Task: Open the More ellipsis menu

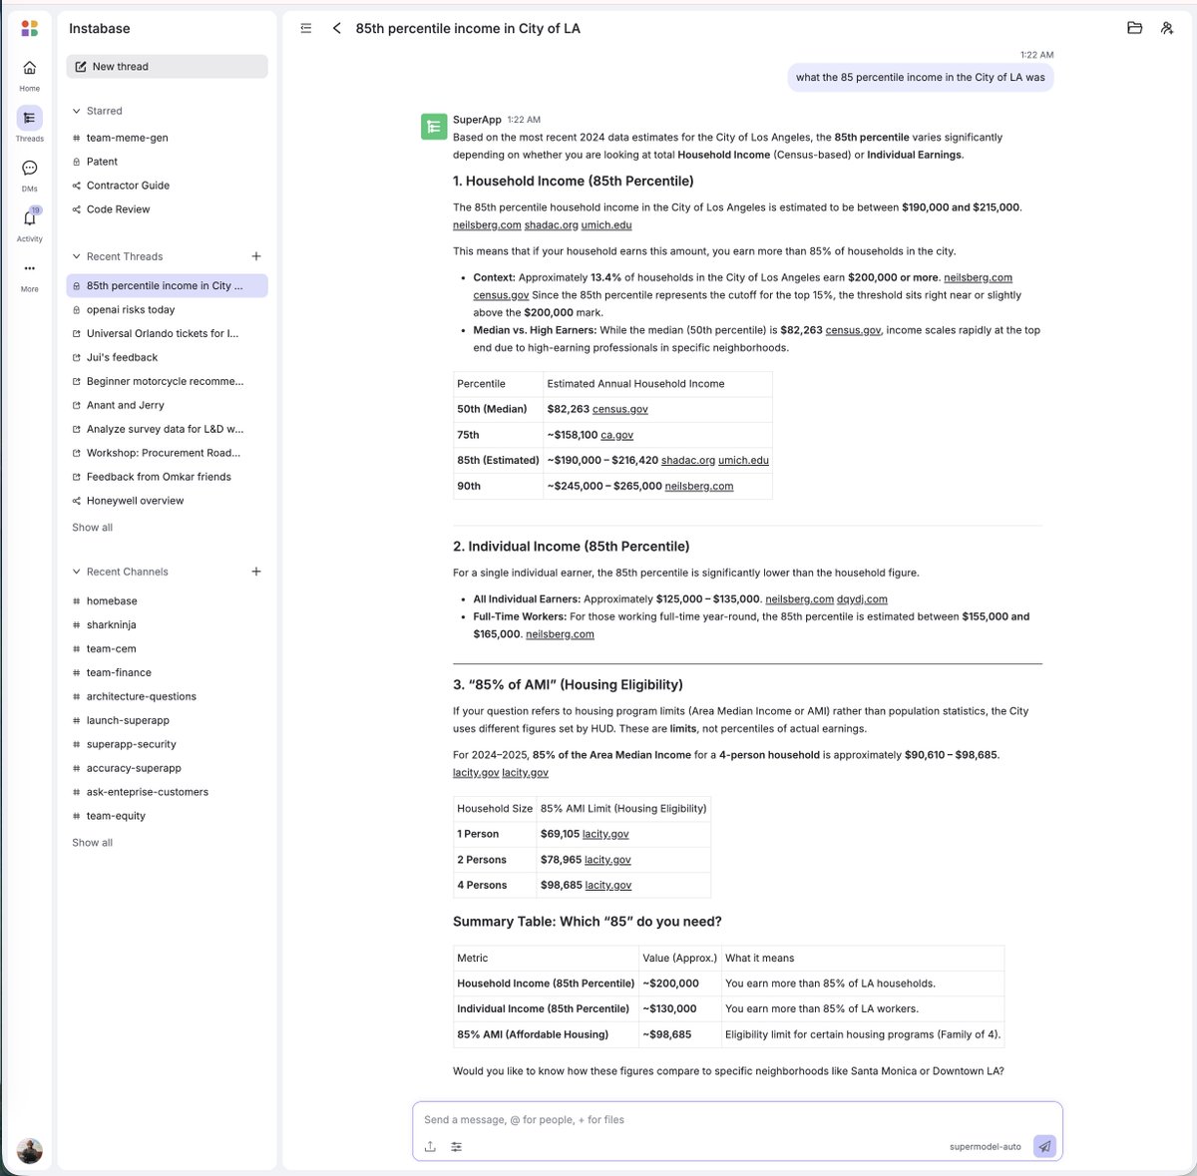Action: click(30, 274)
